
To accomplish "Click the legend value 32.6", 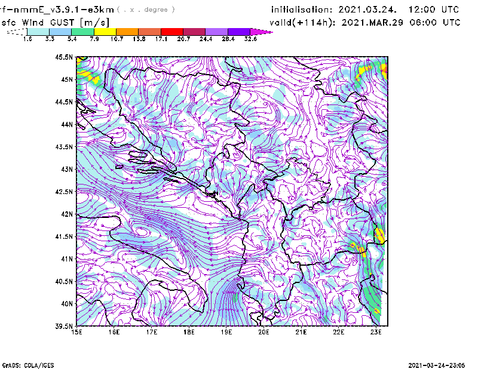I will point(250,39).
